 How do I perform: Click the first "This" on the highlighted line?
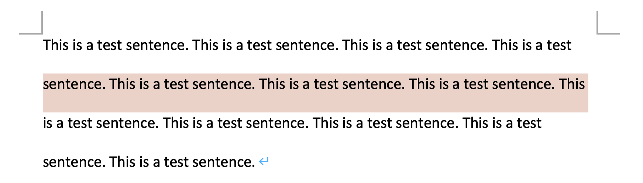[x=123, y=84]
